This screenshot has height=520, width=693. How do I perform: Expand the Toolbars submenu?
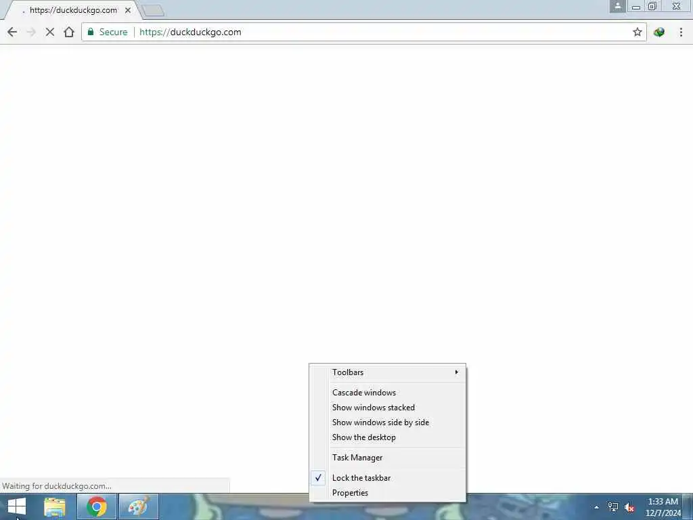click(x=388, y=372)
